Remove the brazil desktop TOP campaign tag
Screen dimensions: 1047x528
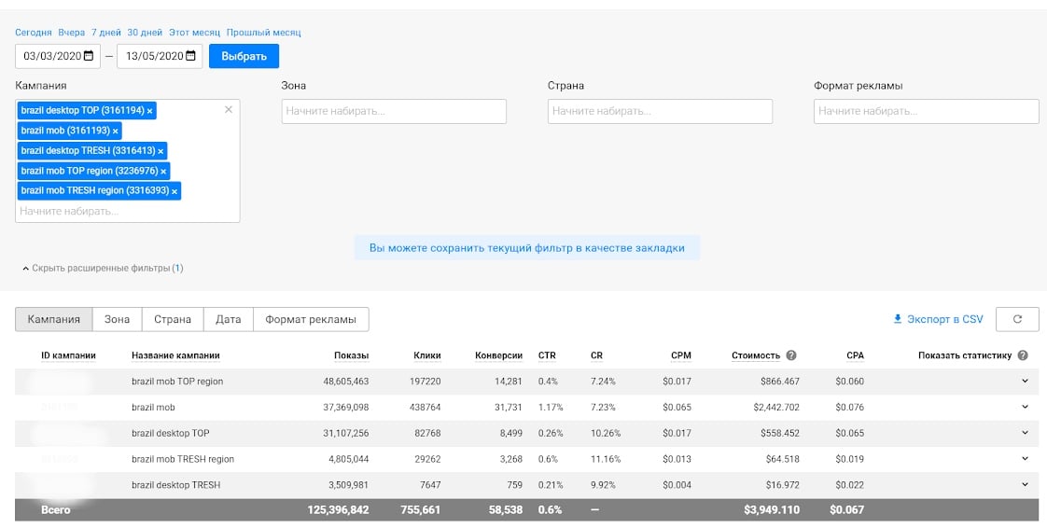150,111
